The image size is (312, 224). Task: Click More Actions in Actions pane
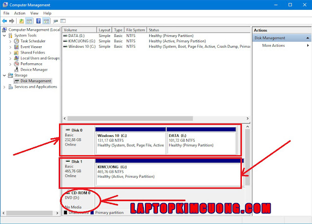click(x=273, y=45)
